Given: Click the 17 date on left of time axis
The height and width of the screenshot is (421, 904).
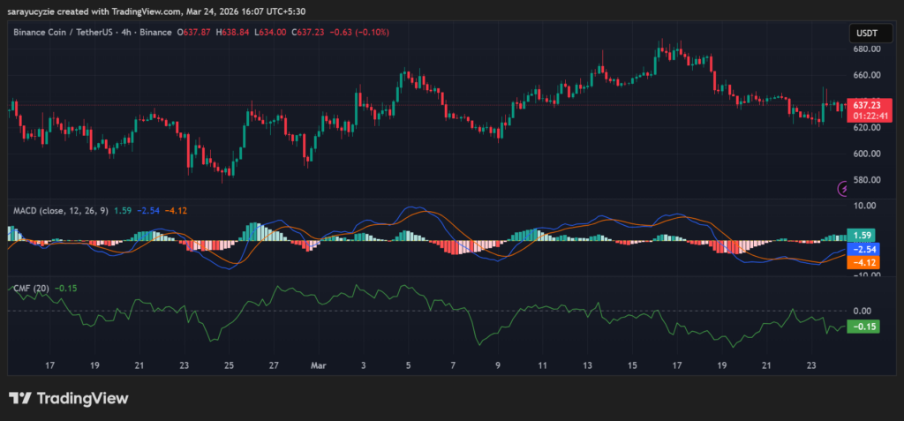Looking at the screenshot, I should [50, 365].
